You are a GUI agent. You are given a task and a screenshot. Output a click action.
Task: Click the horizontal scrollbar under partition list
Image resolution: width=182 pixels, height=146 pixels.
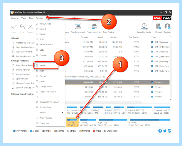(x=104, y=102)
